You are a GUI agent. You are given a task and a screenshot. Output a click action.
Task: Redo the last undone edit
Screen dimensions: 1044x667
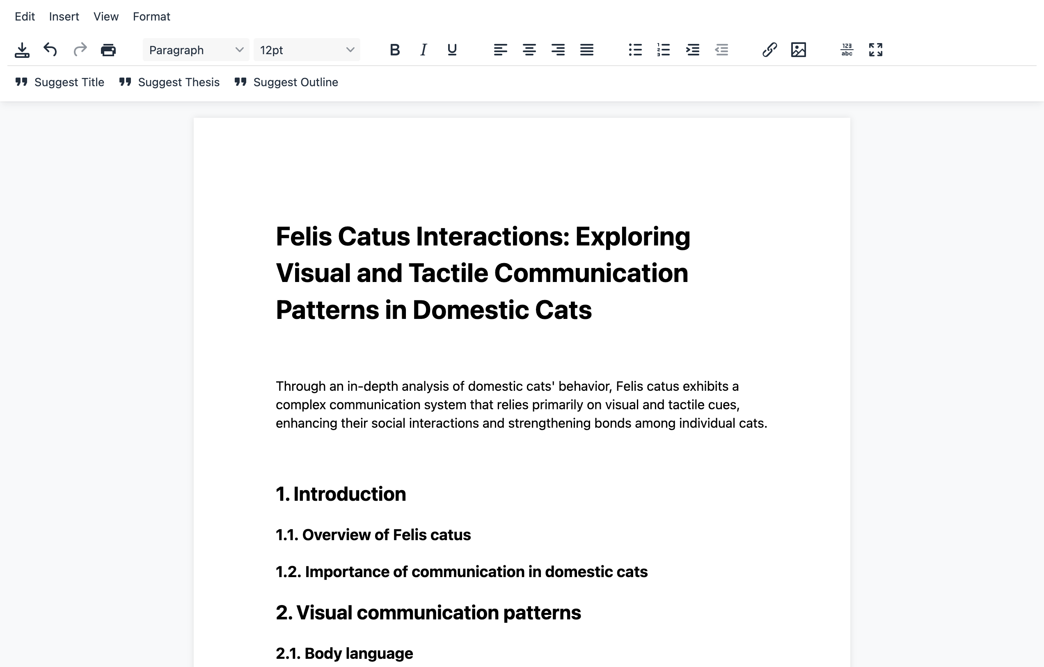coord(80,50)
